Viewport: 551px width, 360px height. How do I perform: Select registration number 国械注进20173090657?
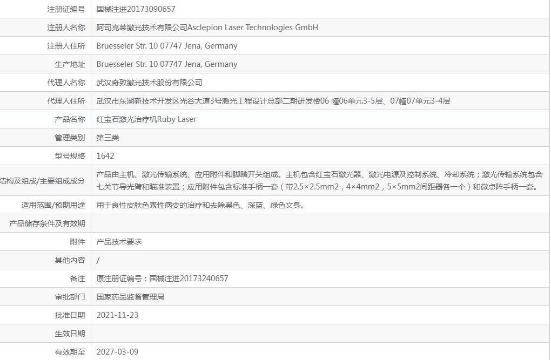(x=136, y=9)
